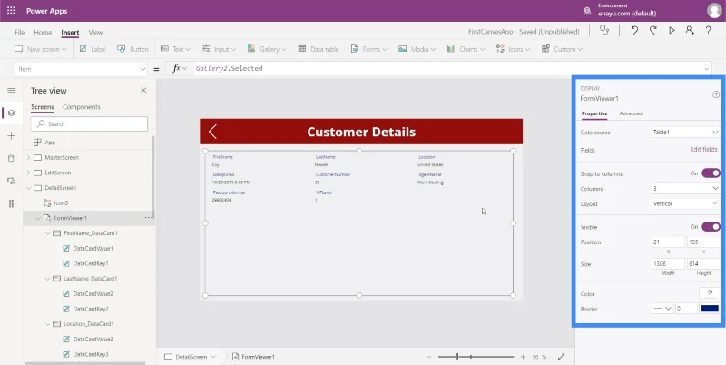Insert a Data table

319,49
